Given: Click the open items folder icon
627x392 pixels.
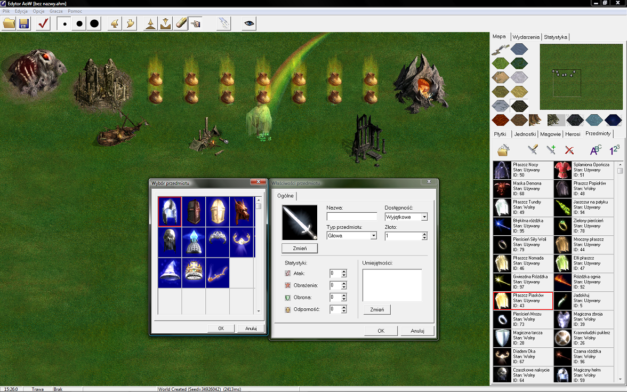Looking at the screenshot, I should (x=503, y=150).
